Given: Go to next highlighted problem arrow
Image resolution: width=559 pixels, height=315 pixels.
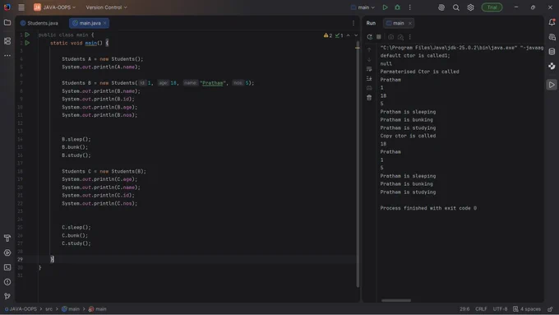Looking at the screenshot, I should pos(356,35).
